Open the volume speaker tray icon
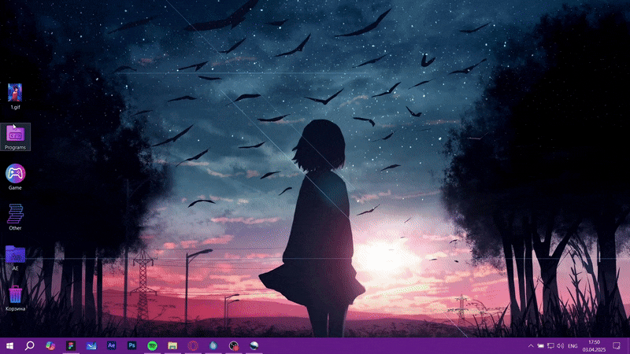 click(x=561, y=346)
